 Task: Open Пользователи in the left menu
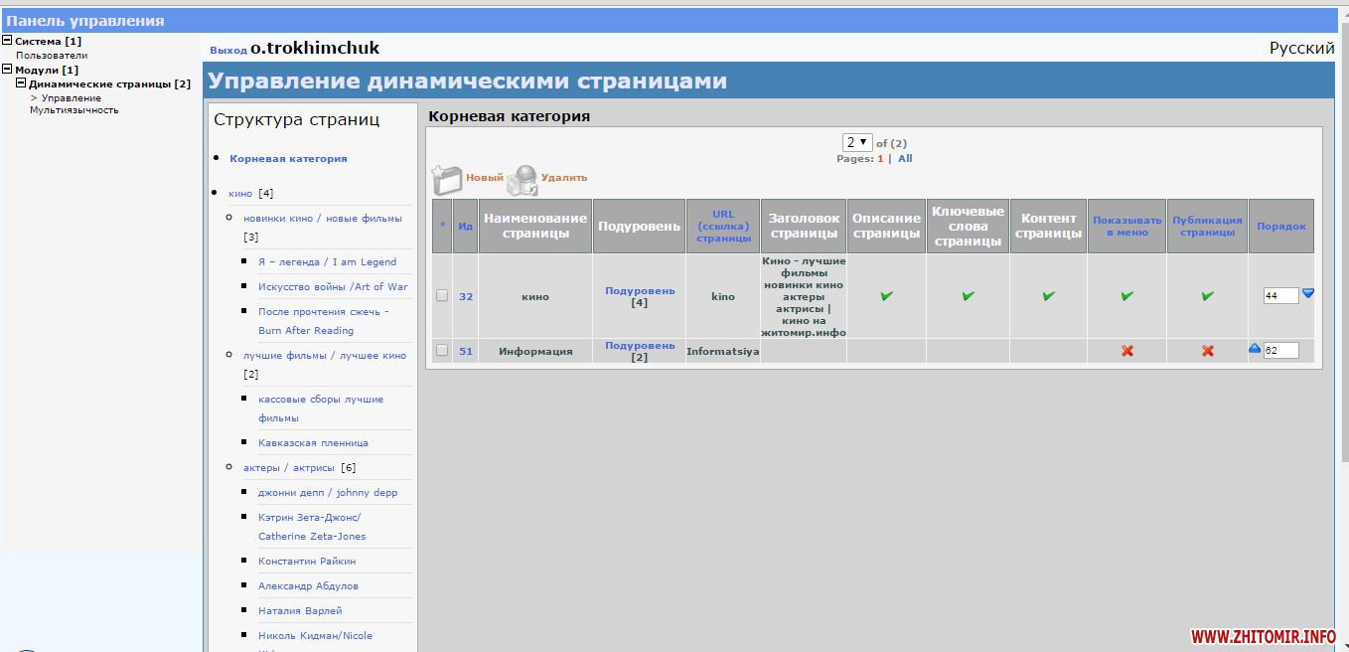[51, 56]
